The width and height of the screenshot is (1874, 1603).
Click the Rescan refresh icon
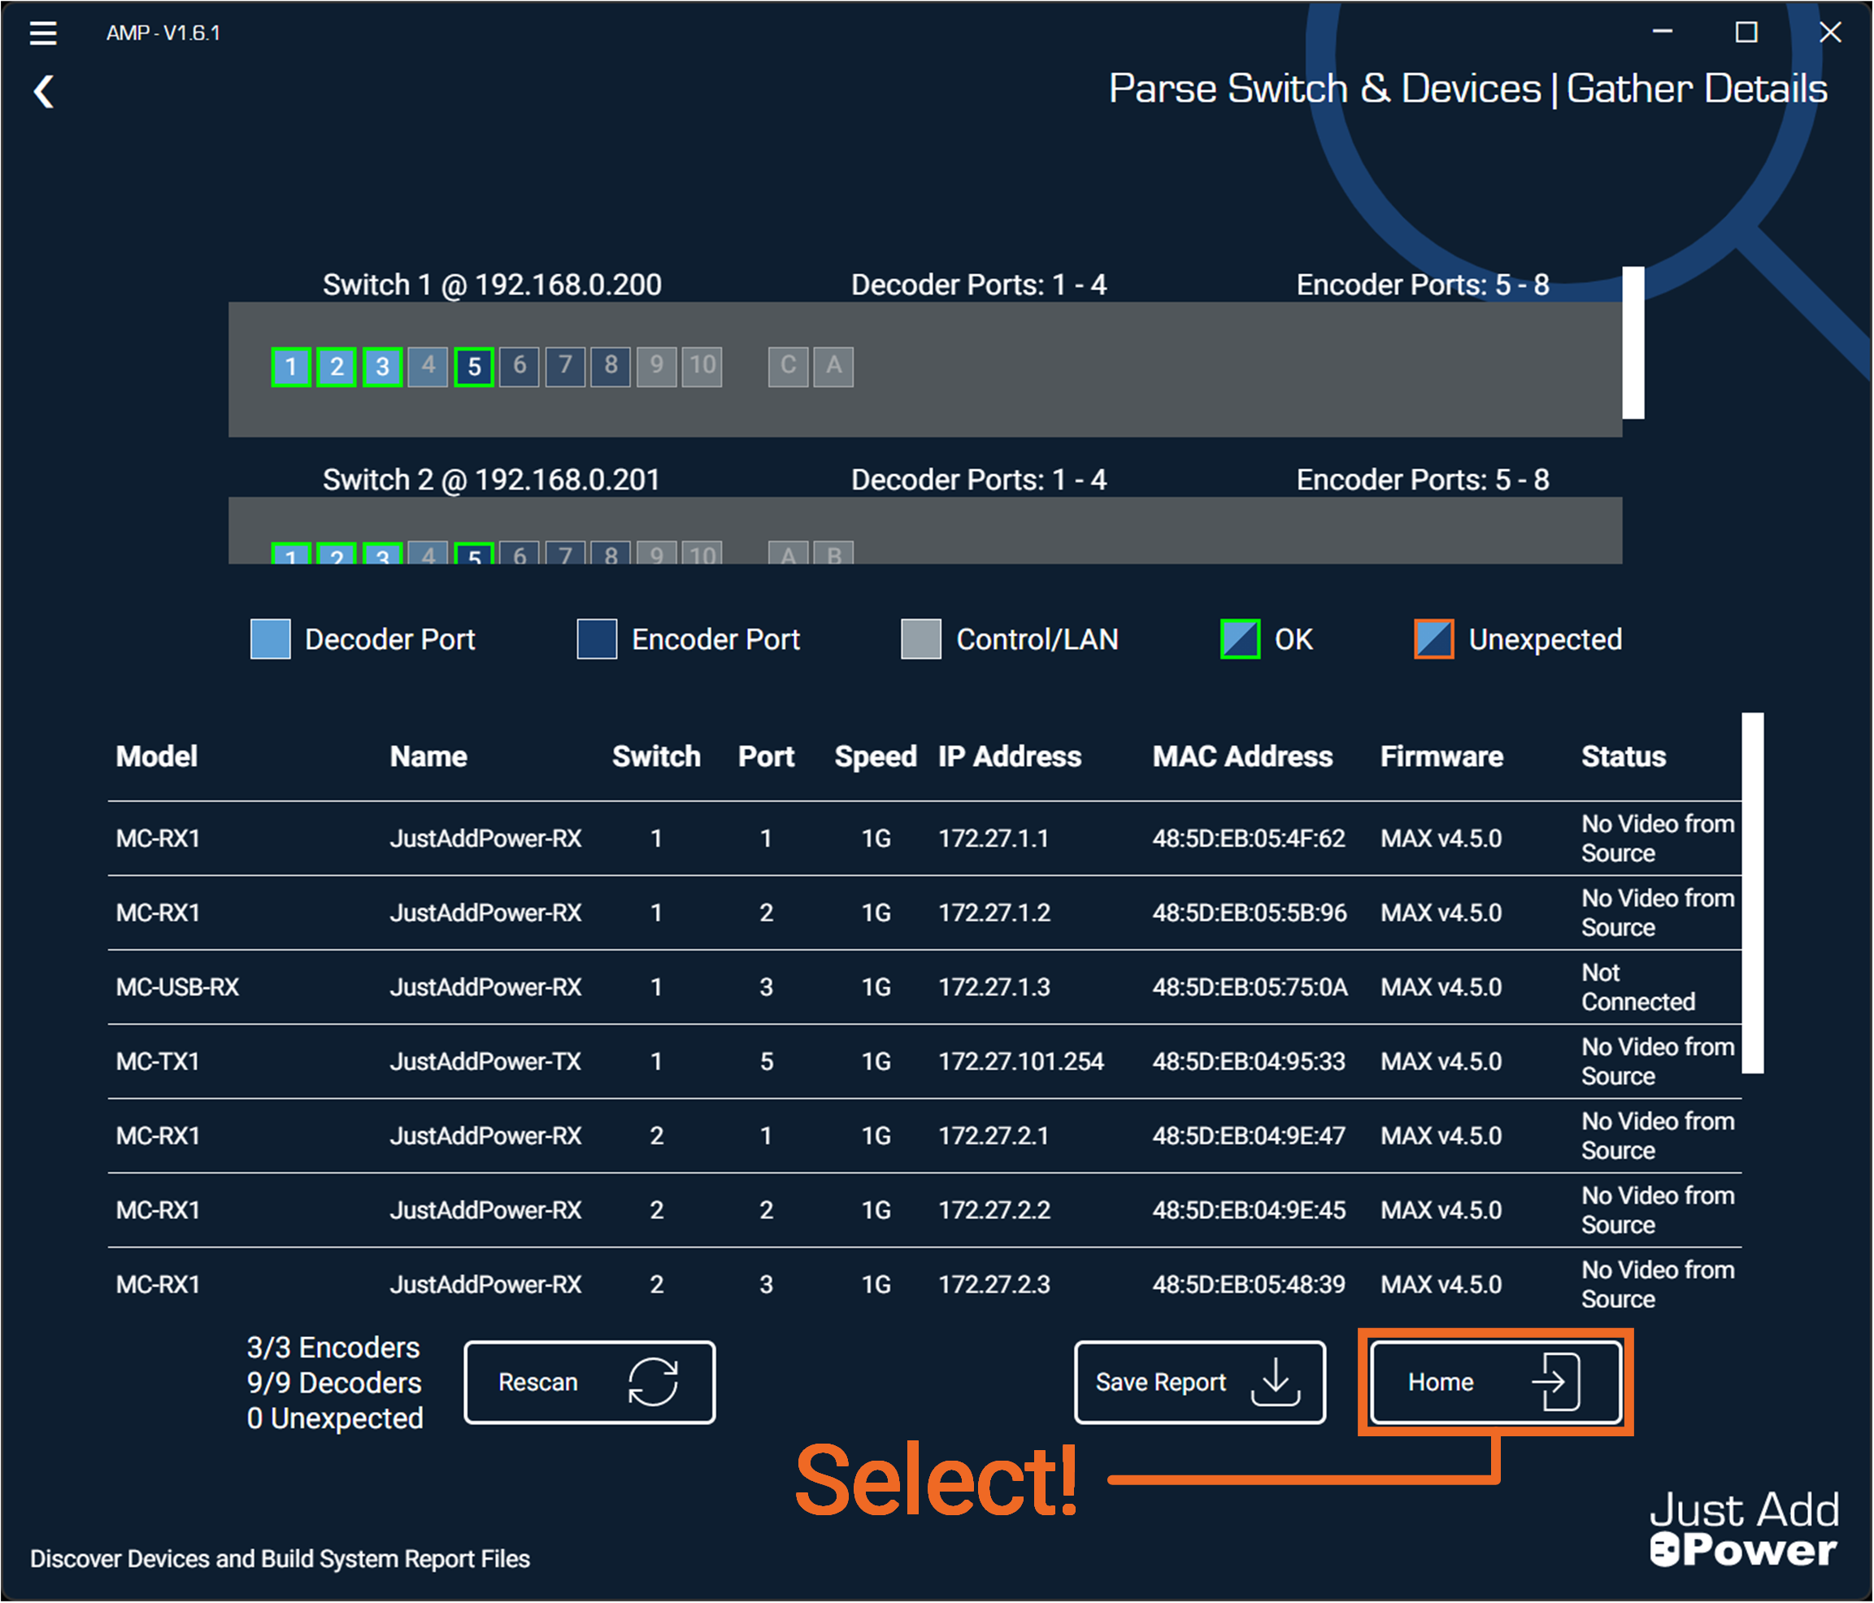click(652, 1381)
